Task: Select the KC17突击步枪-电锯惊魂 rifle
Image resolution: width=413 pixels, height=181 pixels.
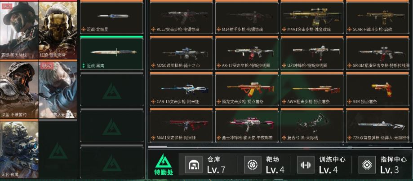Action: [x=181, y=18]
